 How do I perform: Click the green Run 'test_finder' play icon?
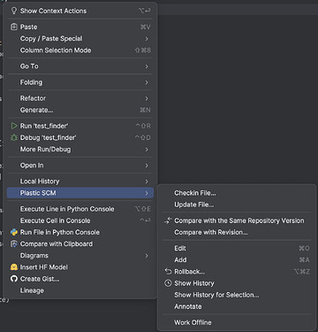[14, 126]
